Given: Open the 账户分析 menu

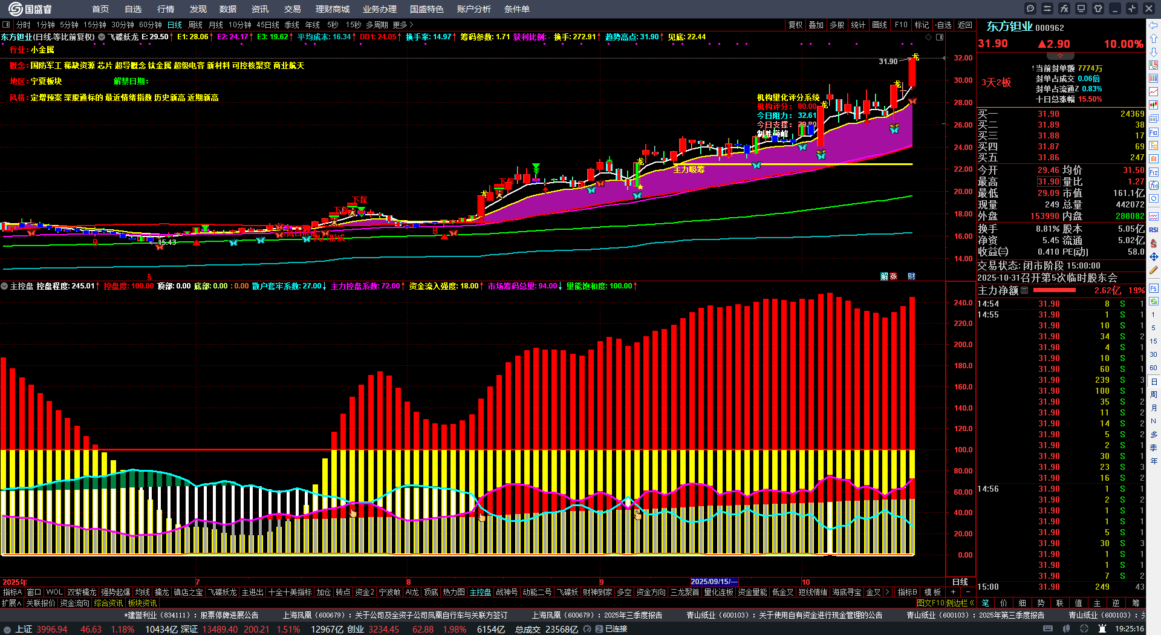Looking at the screenshot, I should tap(474, 9).
